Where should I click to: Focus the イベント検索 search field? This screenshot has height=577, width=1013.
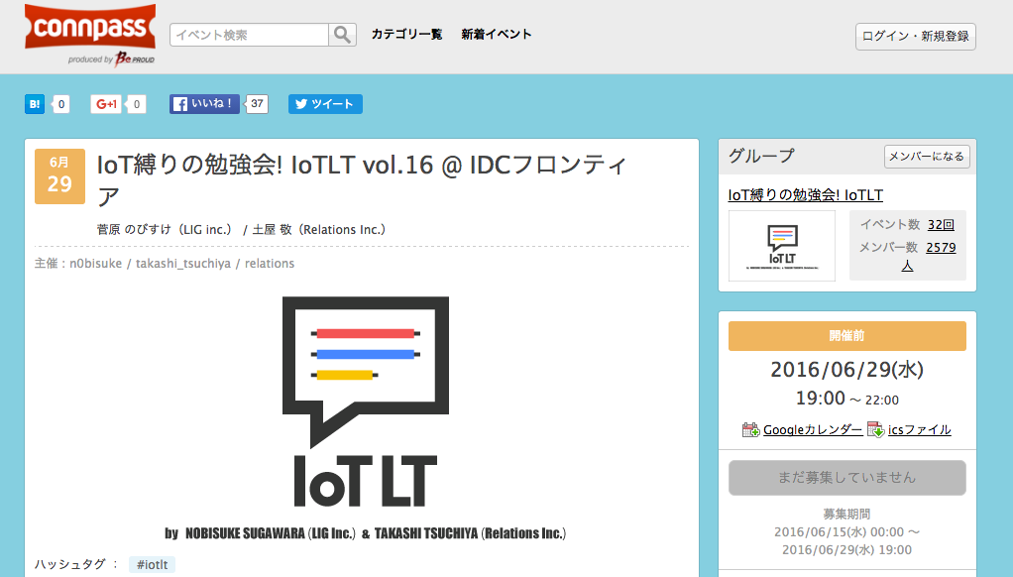(x=250, y=35)
